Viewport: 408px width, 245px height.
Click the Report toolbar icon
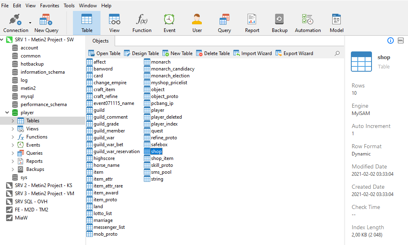(x=252, y=20)
